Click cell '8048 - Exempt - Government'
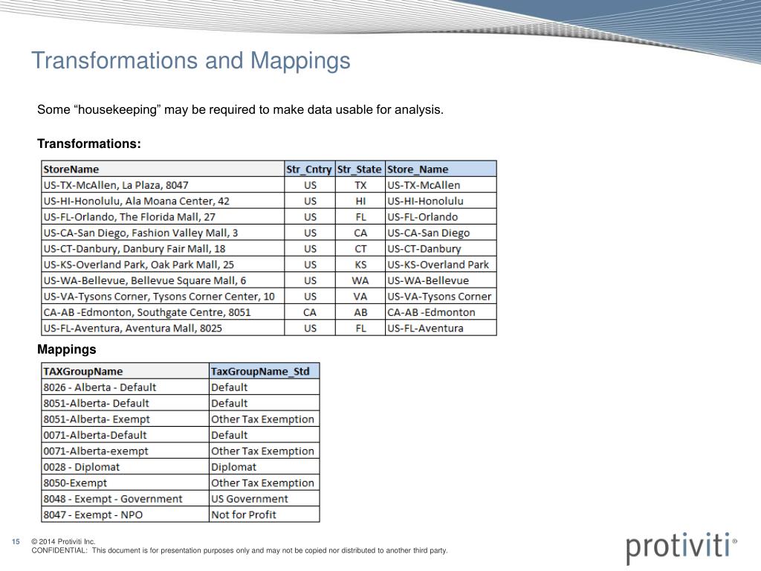The height and width of the screenshot is (571, 761). tap(125, 499)
